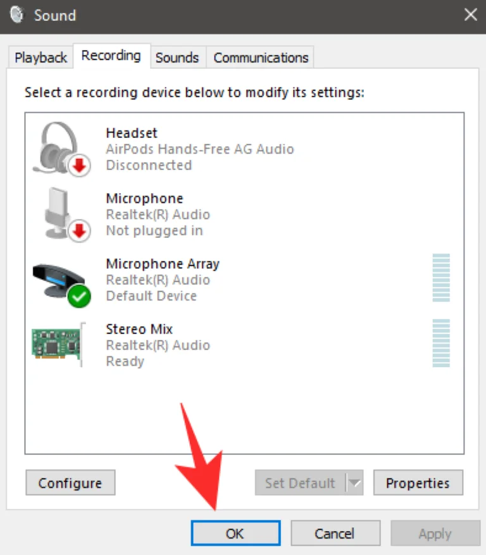Click the Microphone Array device icon
The height and width of the screenshot is (555, 486).
click(x=58, y=280)
